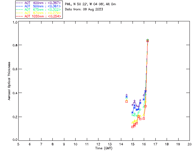Click the 1.0 y-axis tick label
This screenshot has height=156, width=195.
point(15,22)
